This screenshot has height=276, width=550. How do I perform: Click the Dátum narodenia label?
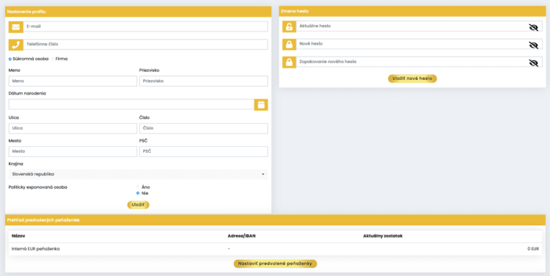pyautogui.click(x=27, y=94)
